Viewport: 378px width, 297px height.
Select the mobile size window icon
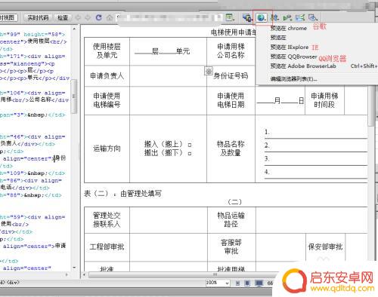click(237, 283)
